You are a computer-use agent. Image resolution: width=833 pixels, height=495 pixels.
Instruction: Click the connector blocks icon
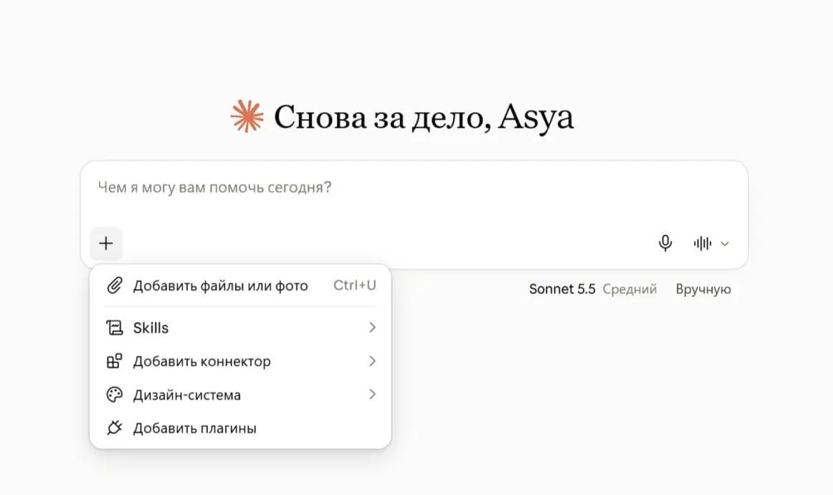[115, 361]
